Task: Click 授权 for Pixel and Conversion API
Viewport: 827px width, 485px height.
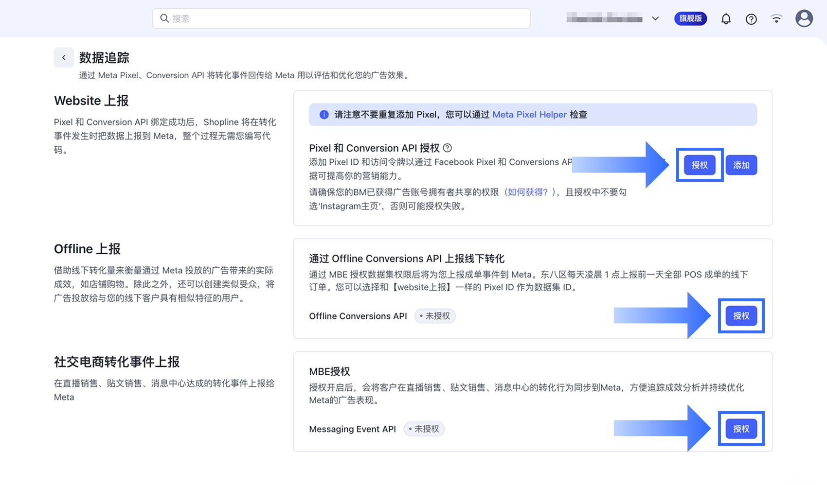Action: coord(700,165)
